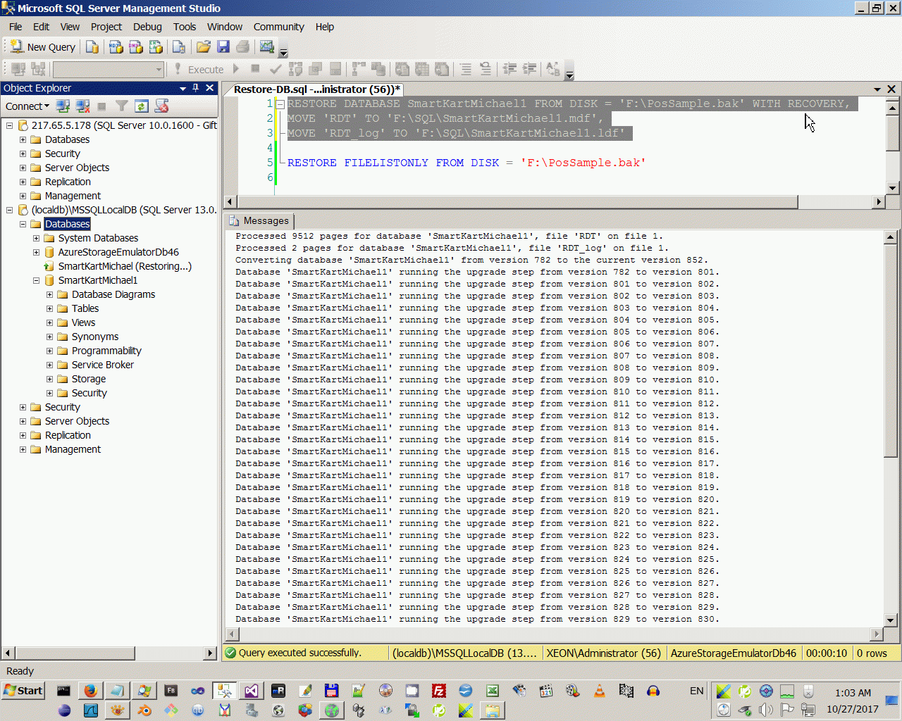This screenshot has height=721, width=902.
Task: Click the Database Engine Query icon
Action: (x=92, y=47)
